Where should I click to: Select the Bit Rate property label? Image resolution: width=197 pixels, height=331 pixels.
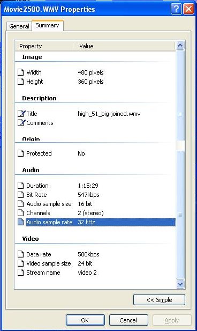36,195
